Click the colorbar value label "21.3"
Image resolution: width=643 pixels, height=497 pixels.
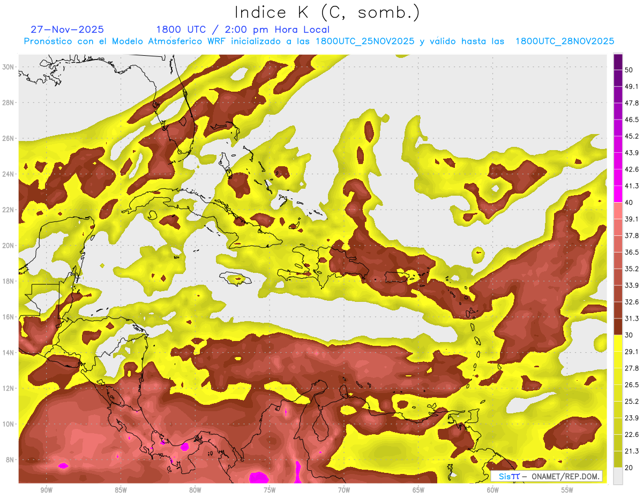pyautogui.click(x=632, y=451)
